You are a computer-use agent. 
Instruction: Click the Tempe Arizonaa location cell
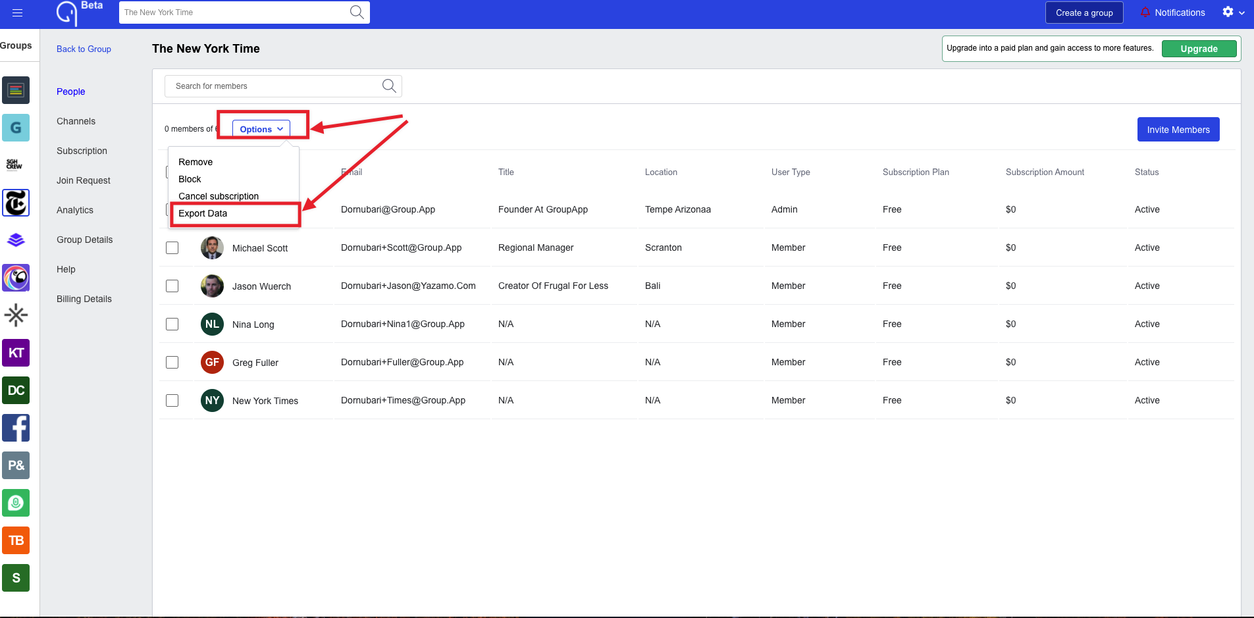click(x=678, y=209)
